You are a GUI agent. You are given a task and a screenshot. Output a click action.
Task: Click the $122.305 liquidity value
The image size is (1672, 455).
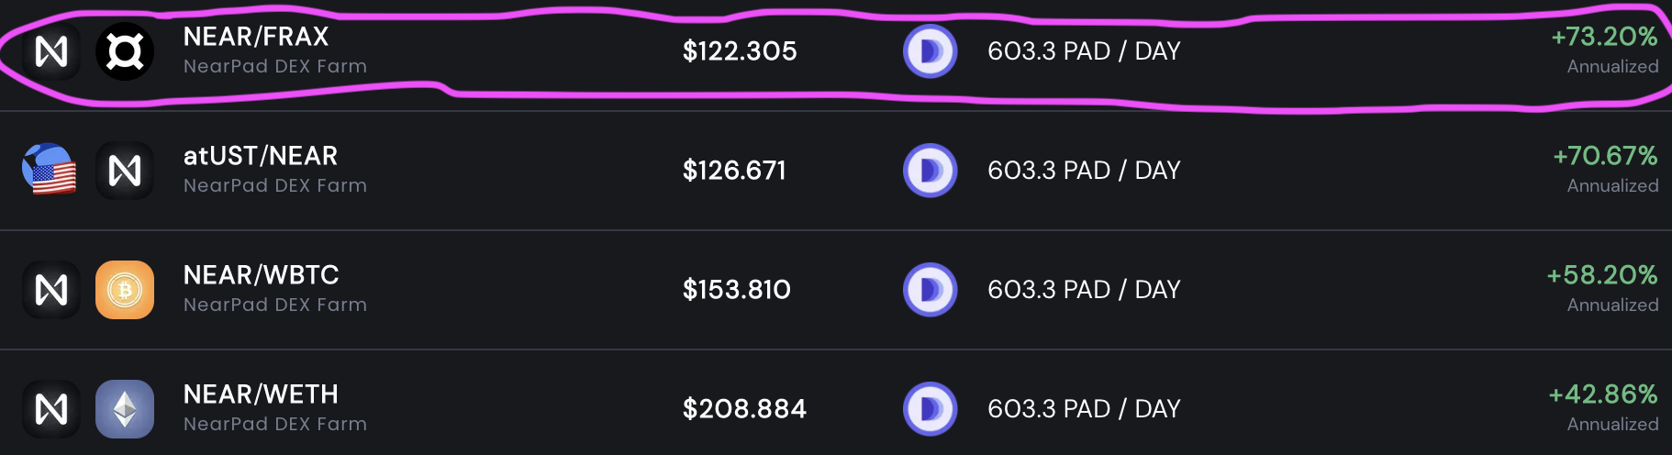[740, 51]
